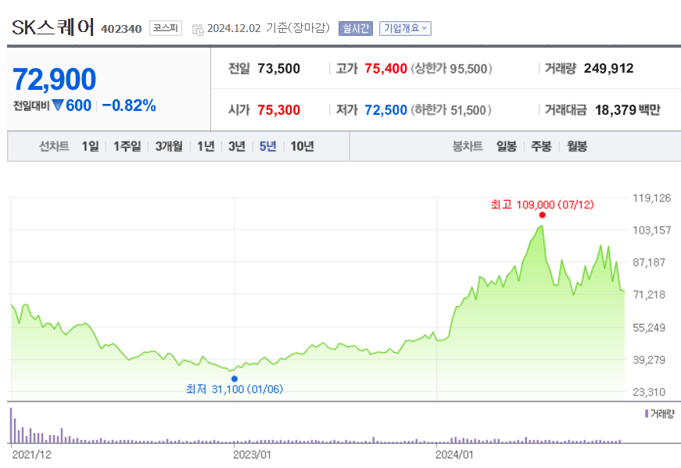Click the 거래량 legend square in volume chart
681x468 pixels.
tap(647, 413)
